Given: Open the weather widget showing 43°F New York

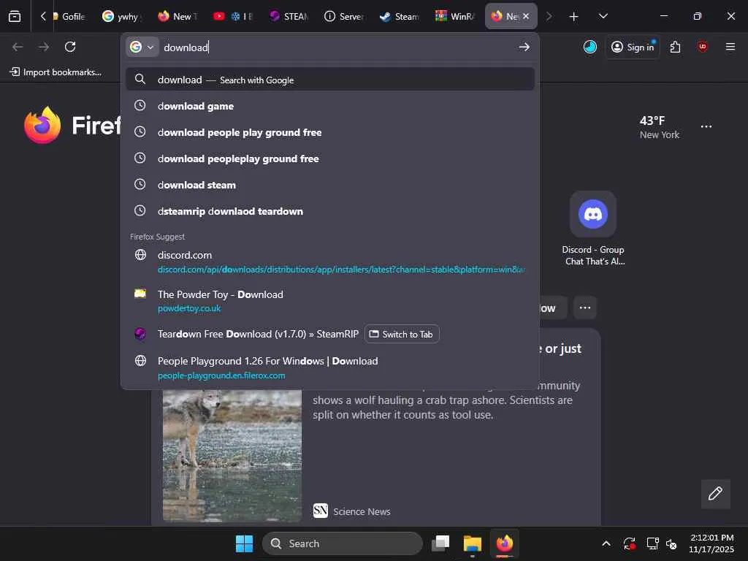Looking at the screenshot, I should [660, 127].
